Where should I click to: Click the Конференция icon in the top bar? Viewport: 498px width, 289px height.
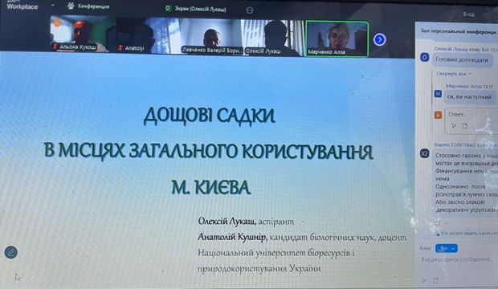tap(71, 6)
